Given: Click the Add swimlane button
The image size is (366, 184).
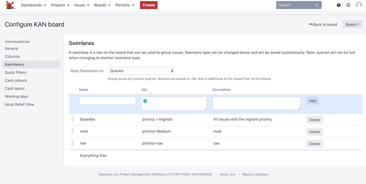Looking at the screenshot, I should [x=312, y=101].
